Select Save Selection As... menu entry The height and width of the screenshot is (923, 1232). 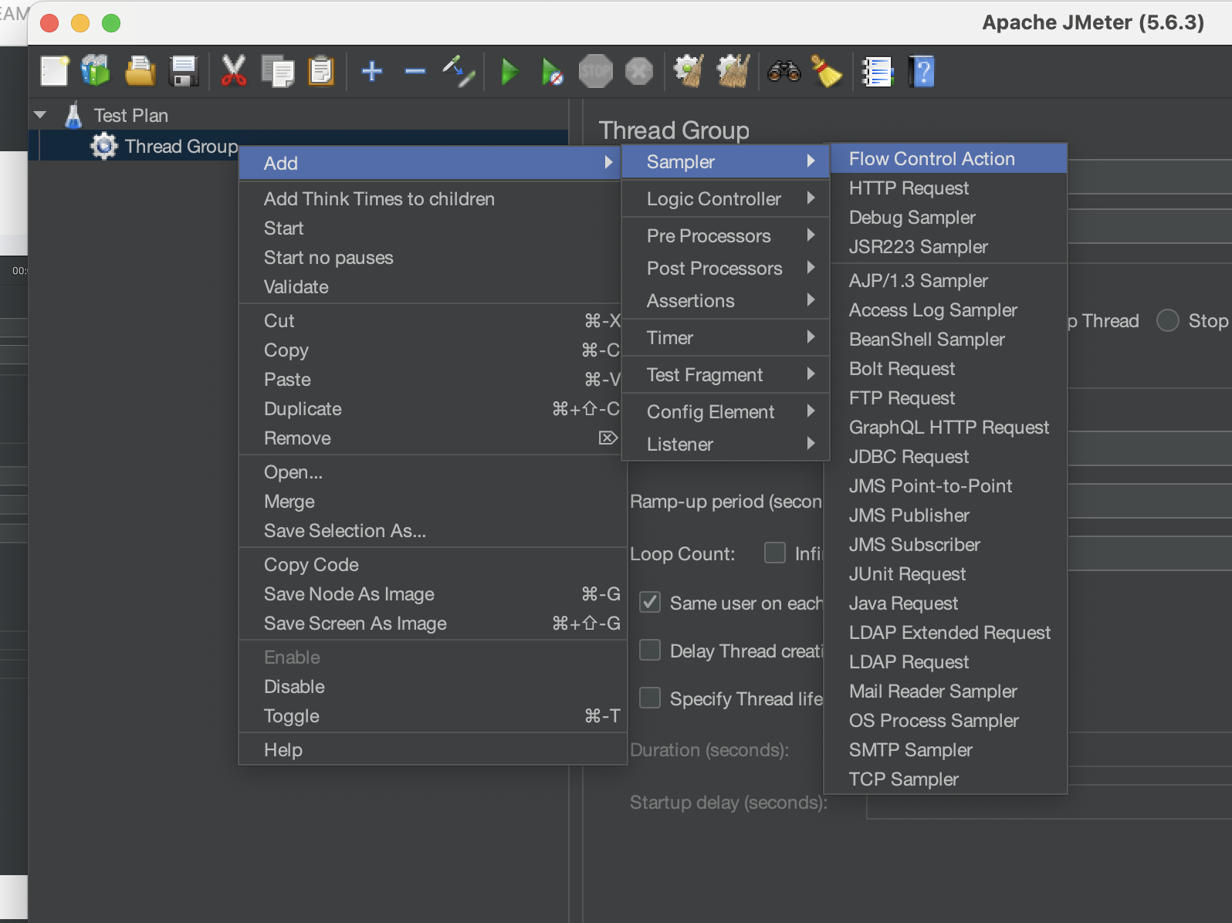click(432, 531)
